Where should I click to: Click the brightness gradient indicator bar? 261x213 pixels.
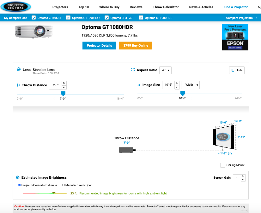coord(45,193)
